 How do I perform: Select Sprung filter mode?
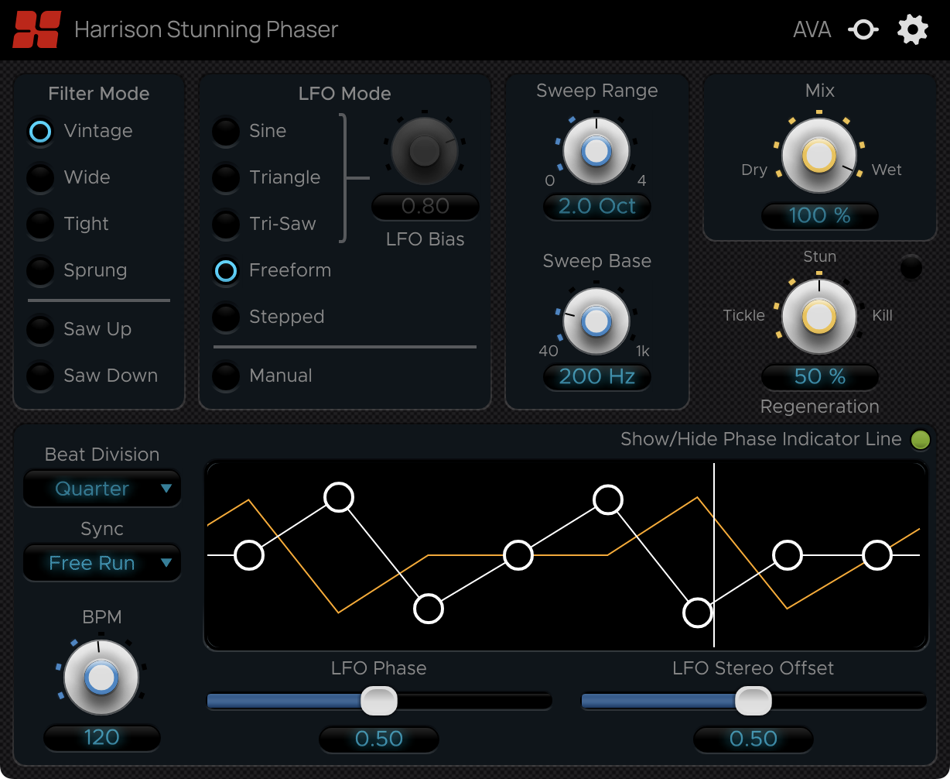(x=40, y=271)
